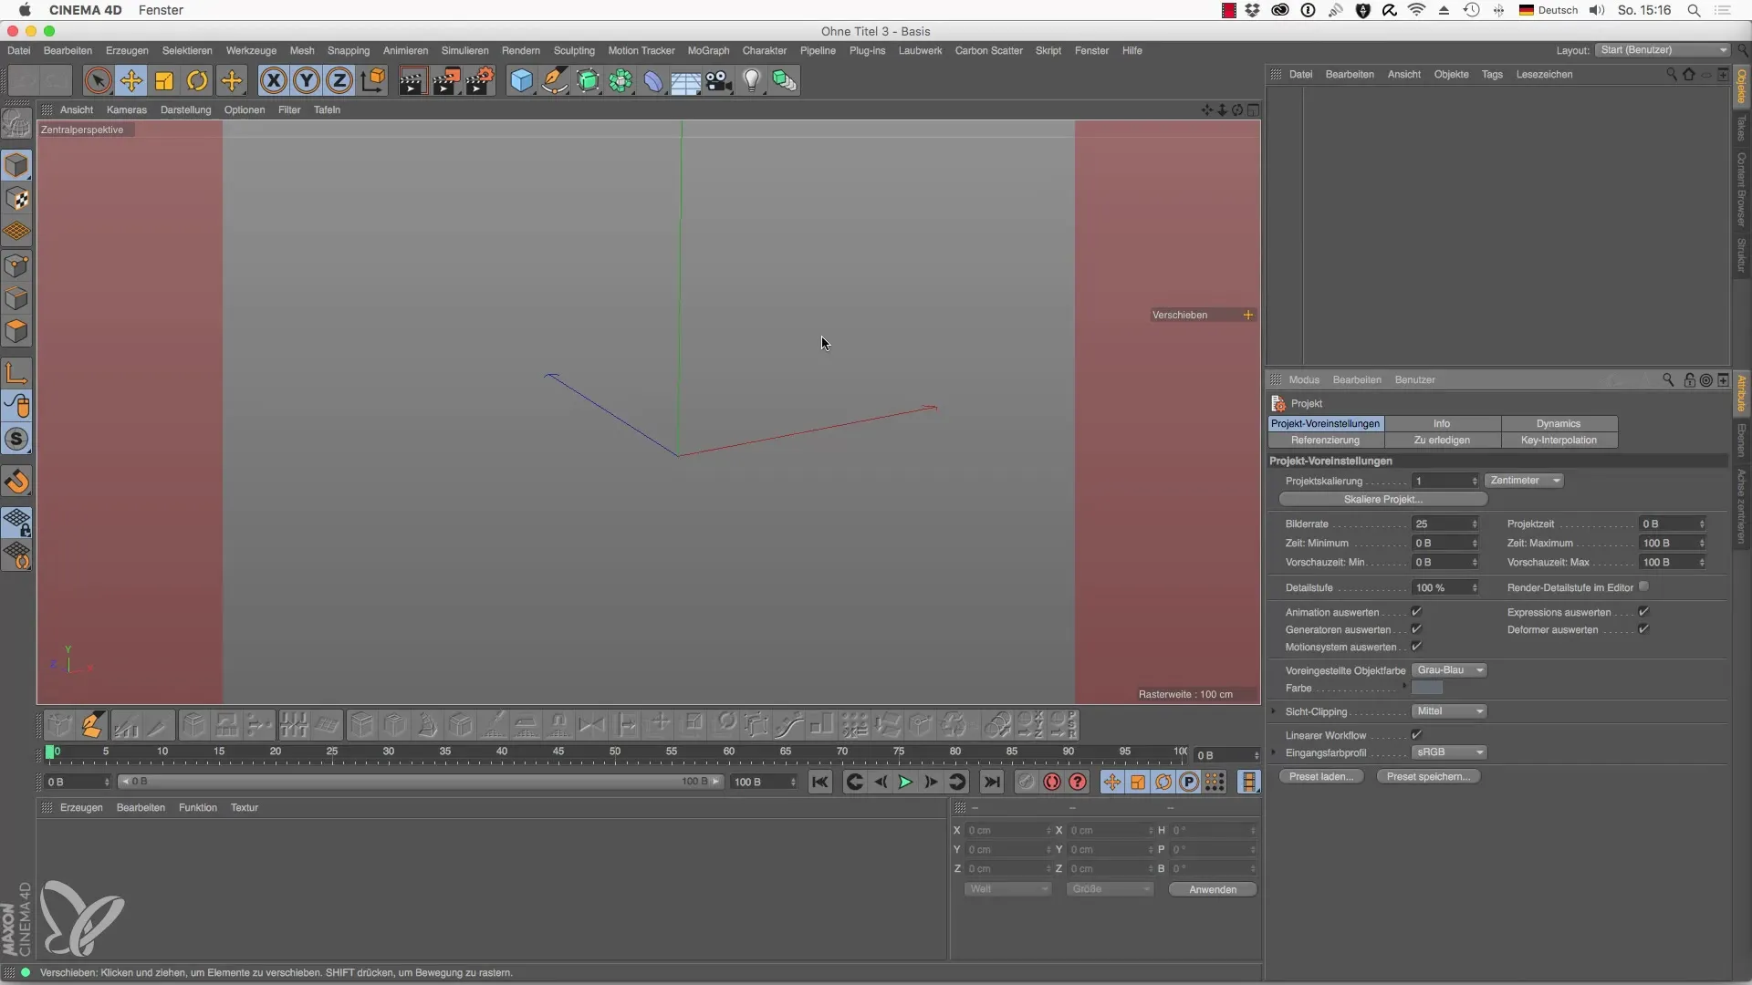Switch to the Key-Interpolation tab
1752x985 pixels.
1559,441
